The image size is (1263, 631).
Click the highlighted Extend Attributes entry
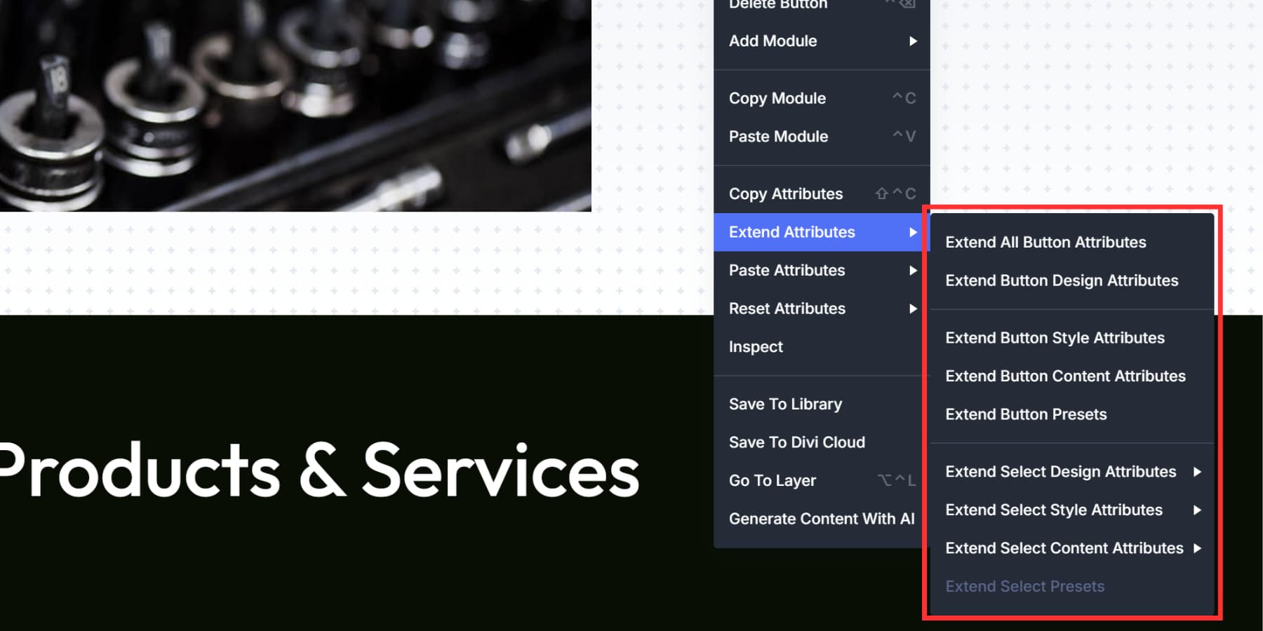(x=791, y=232)
